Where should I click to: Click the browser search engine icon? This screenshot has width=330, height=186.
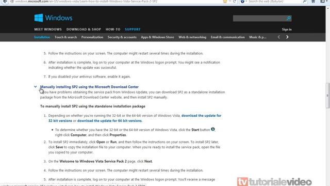point(242,2)
